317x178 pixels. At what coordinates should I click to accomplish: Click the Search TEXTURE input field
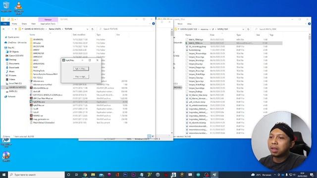(x=125, y=29)
